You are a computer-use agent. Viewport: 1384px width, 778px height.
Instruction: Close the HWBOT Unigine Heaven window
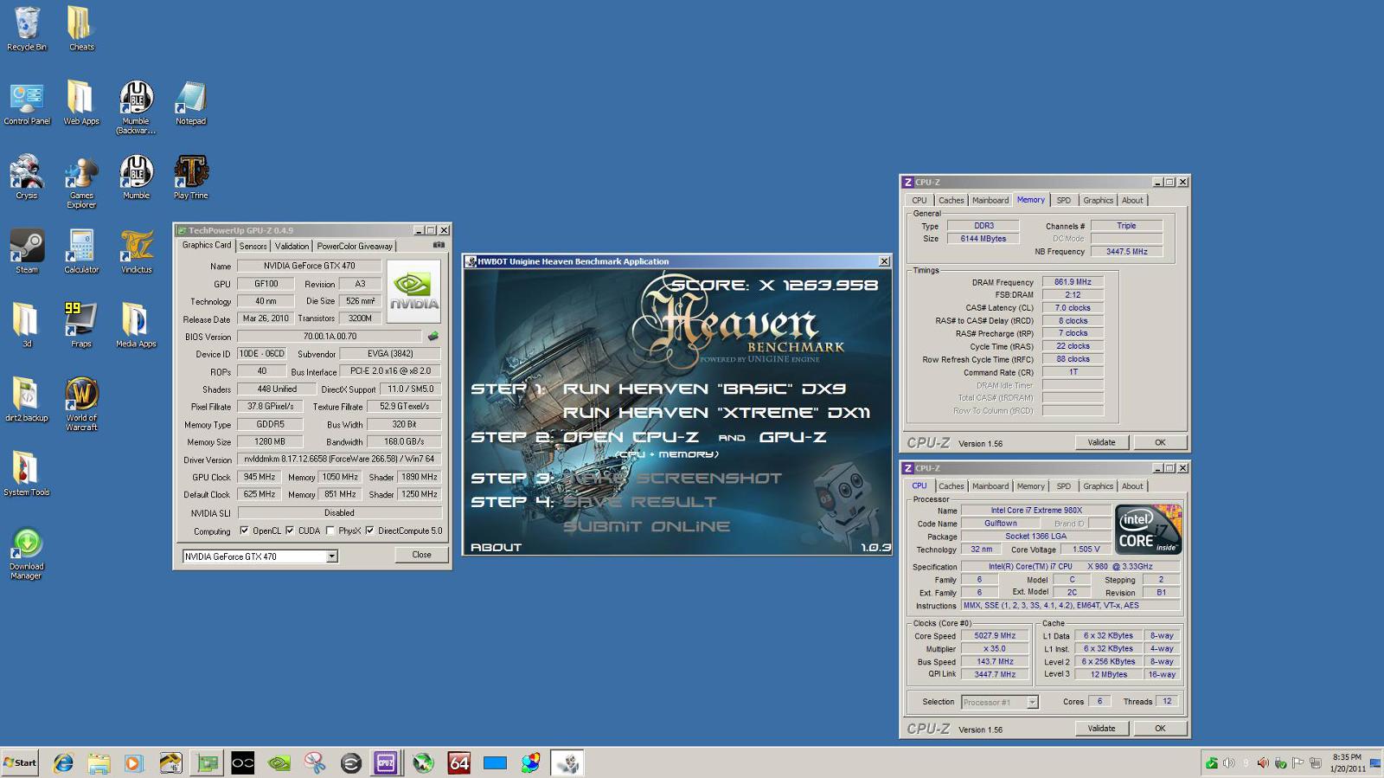(x=884, y=261)
